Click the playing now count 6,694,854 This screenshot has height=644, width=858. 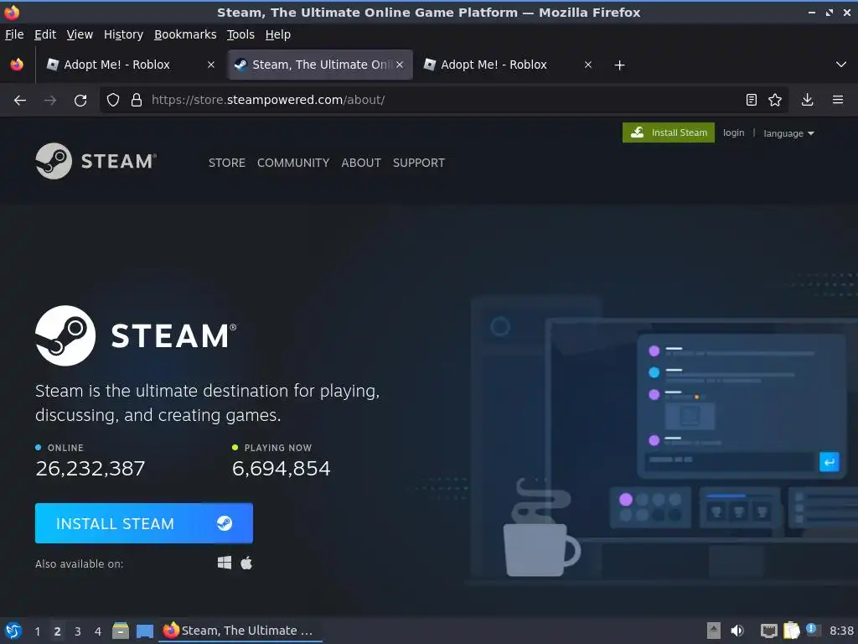click(282, 468)
